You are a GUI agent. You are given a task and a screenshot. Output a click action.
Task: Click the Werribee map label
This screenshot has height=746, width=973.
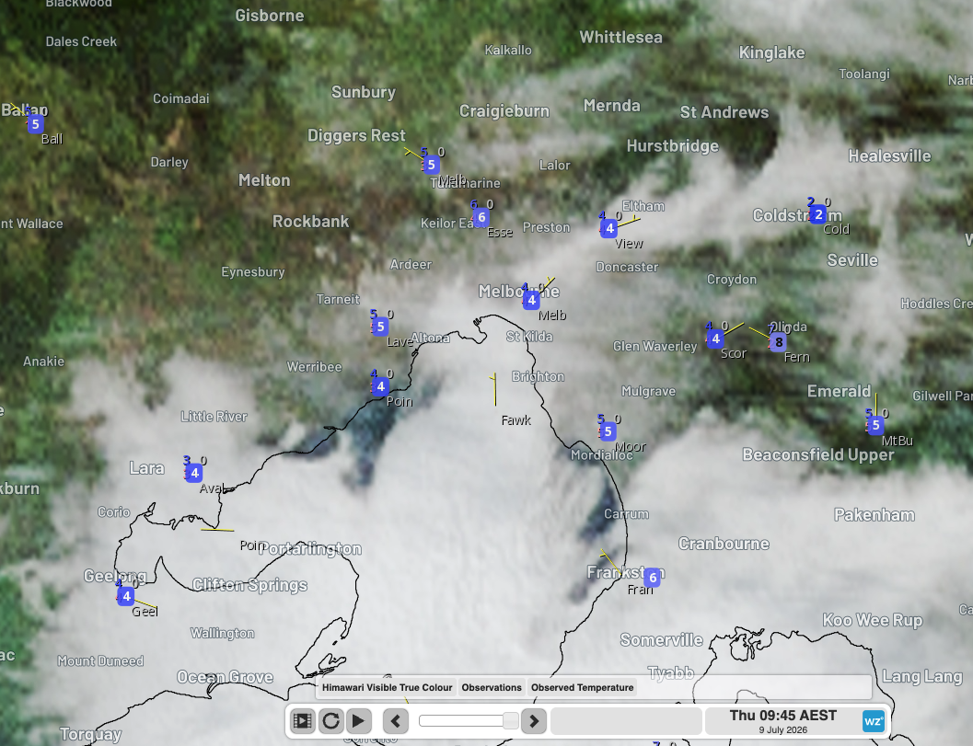coord(314,367)
